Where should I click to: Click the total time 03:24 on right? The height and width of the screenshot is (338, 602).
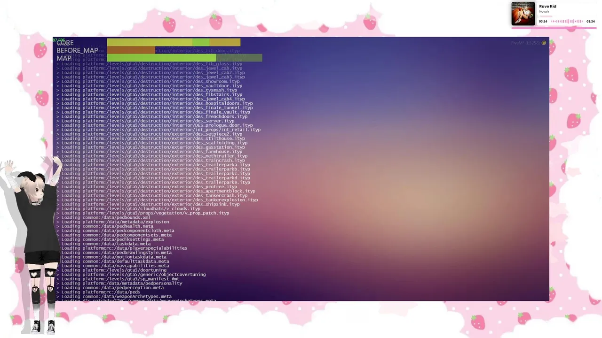(591, 22)
